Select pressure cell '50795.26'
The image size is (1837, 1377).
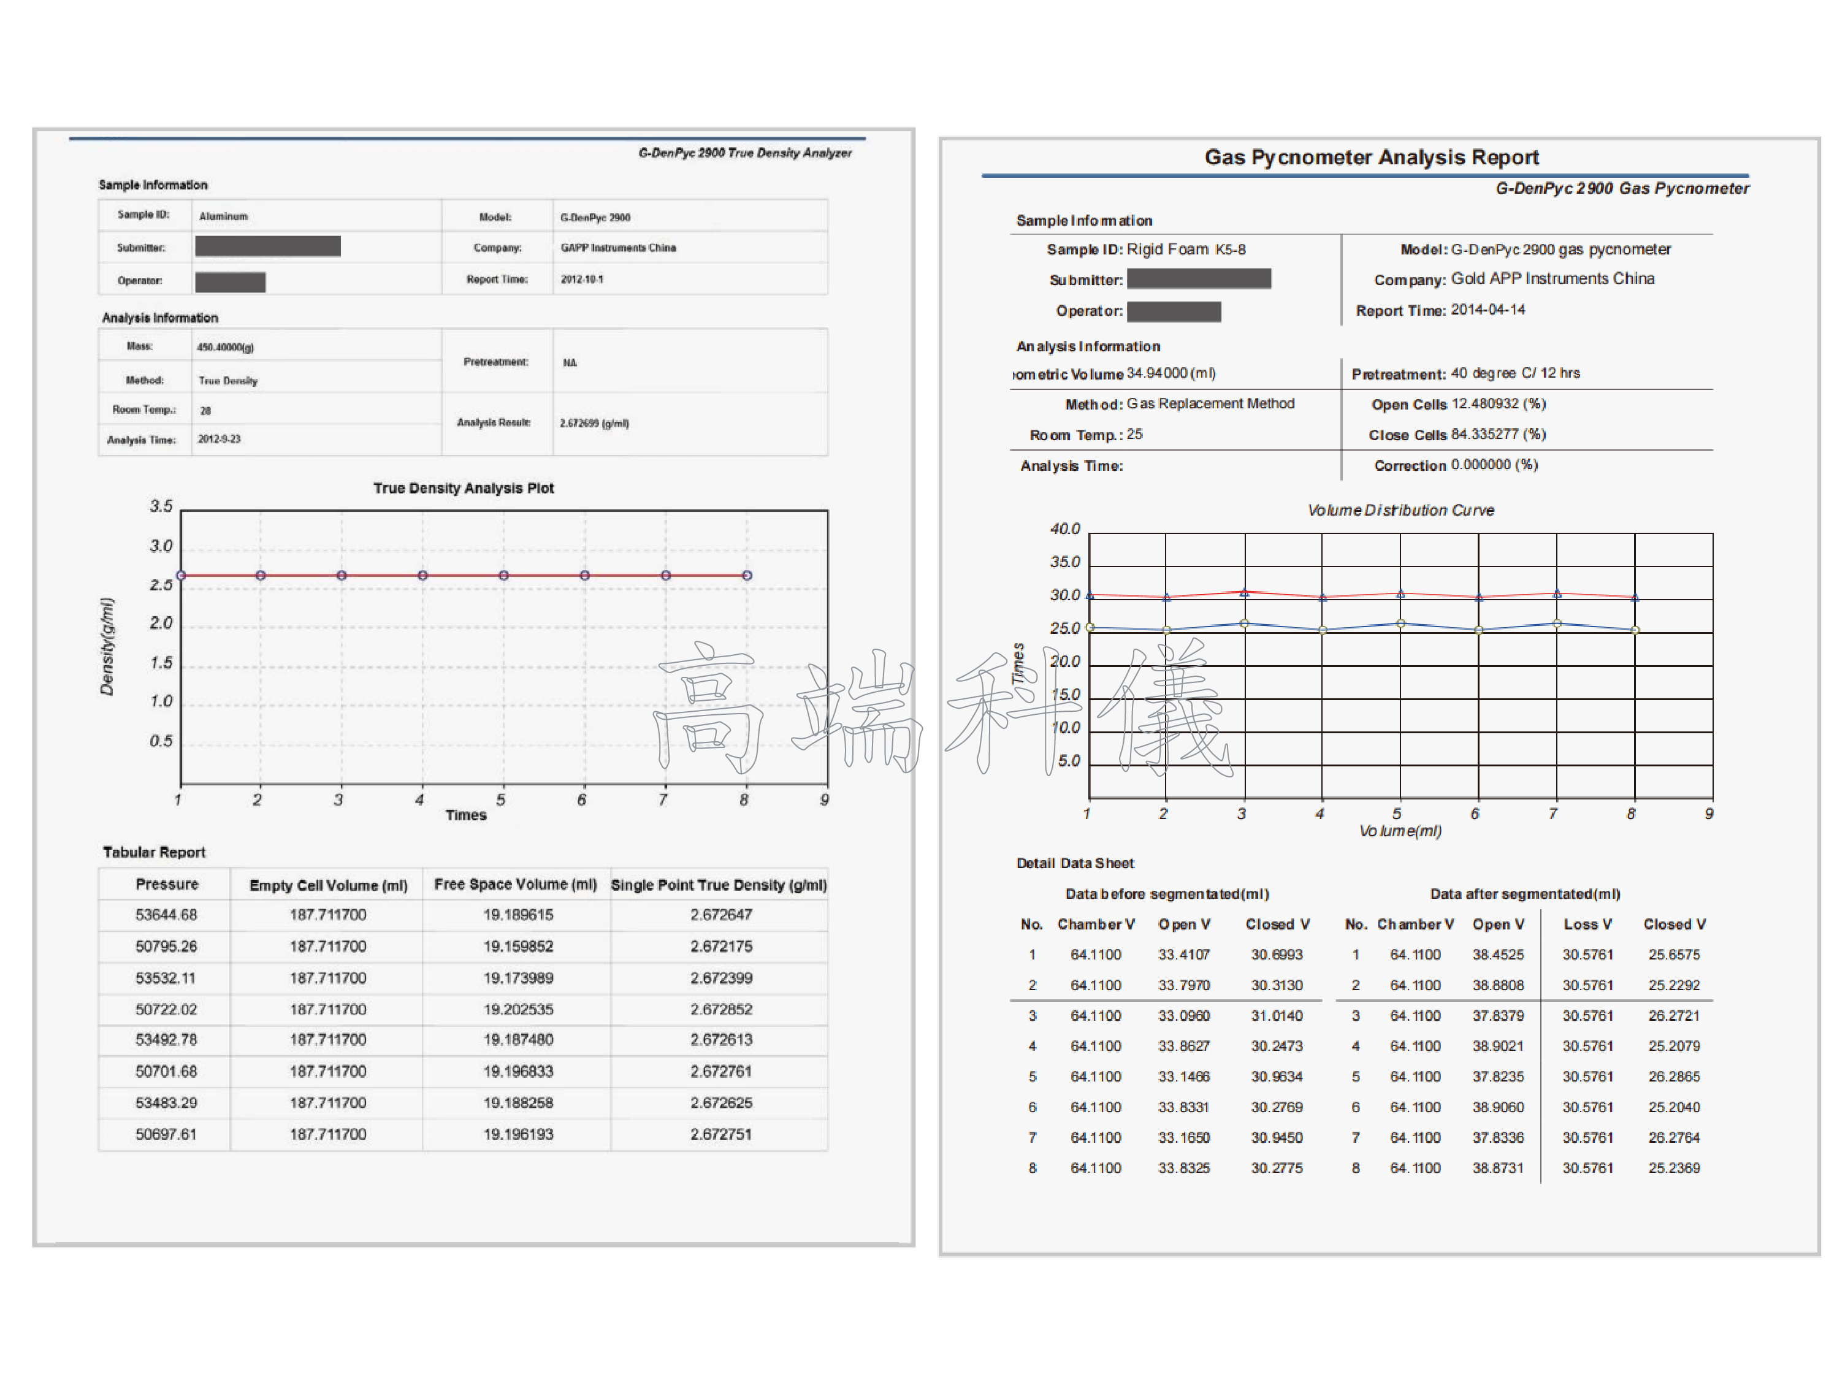166,946
